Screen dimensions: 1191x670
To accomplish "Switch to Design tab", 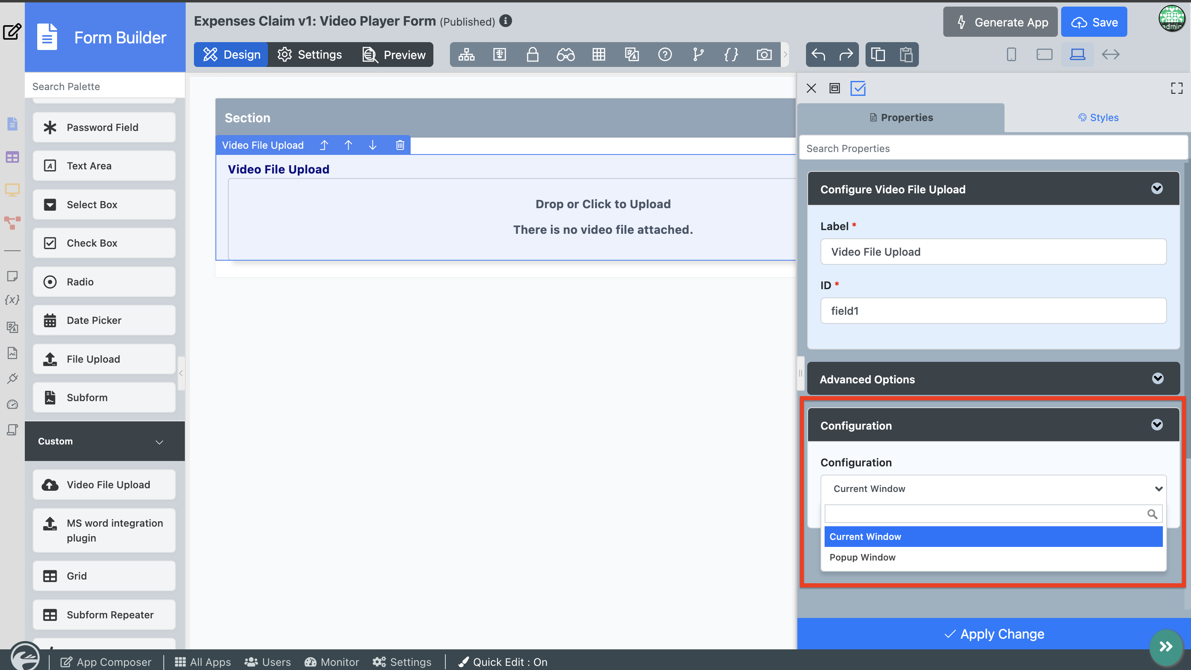I will (231, 55).
